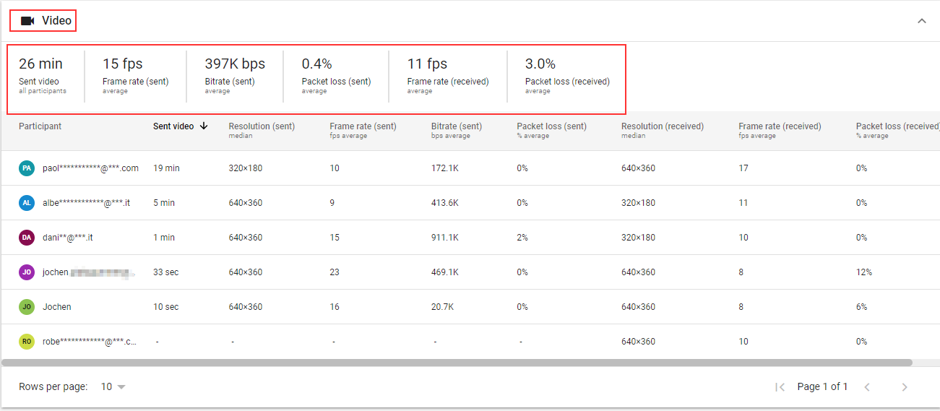Click the green JO avatar for Jochen
Screen dimensions: 940x411
[x=27, y=307]
